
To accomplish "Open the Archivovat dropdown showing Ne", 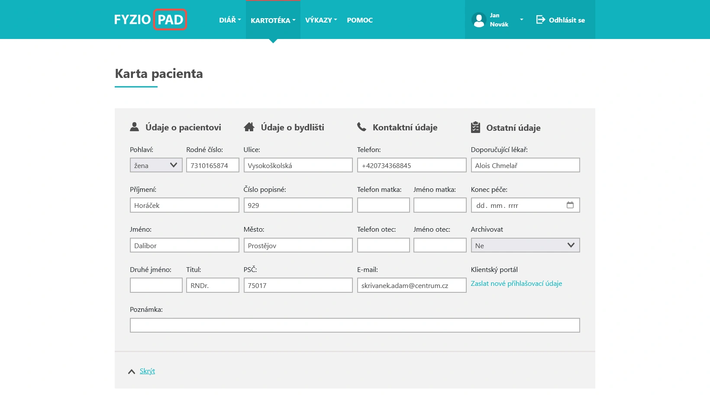I will click(x=525, y=245).
